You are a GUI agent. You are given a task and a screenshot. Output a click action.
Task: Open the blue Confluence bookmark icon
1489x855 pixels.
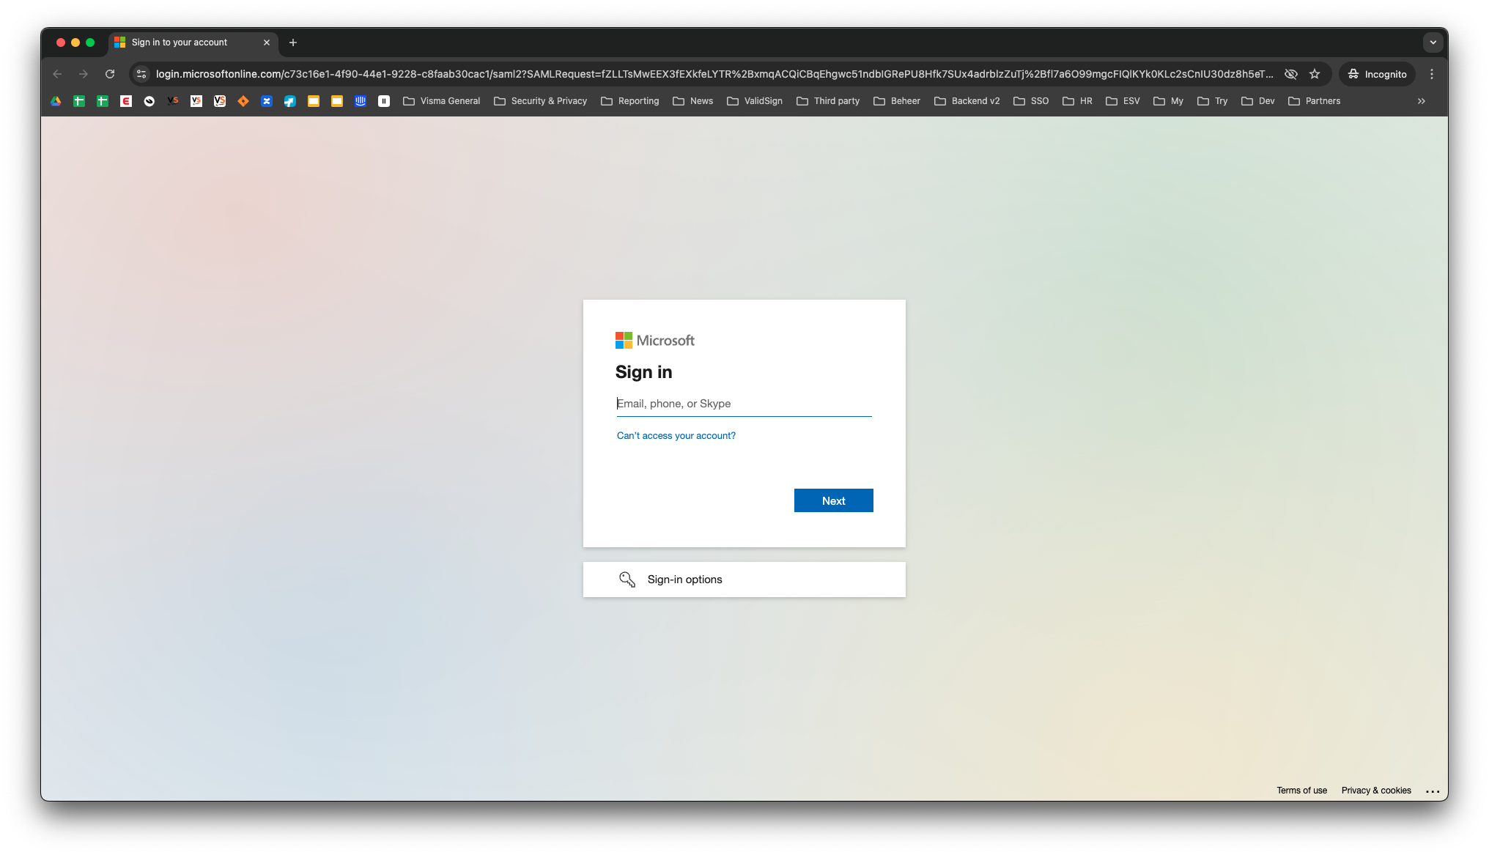tap(267, 101)
